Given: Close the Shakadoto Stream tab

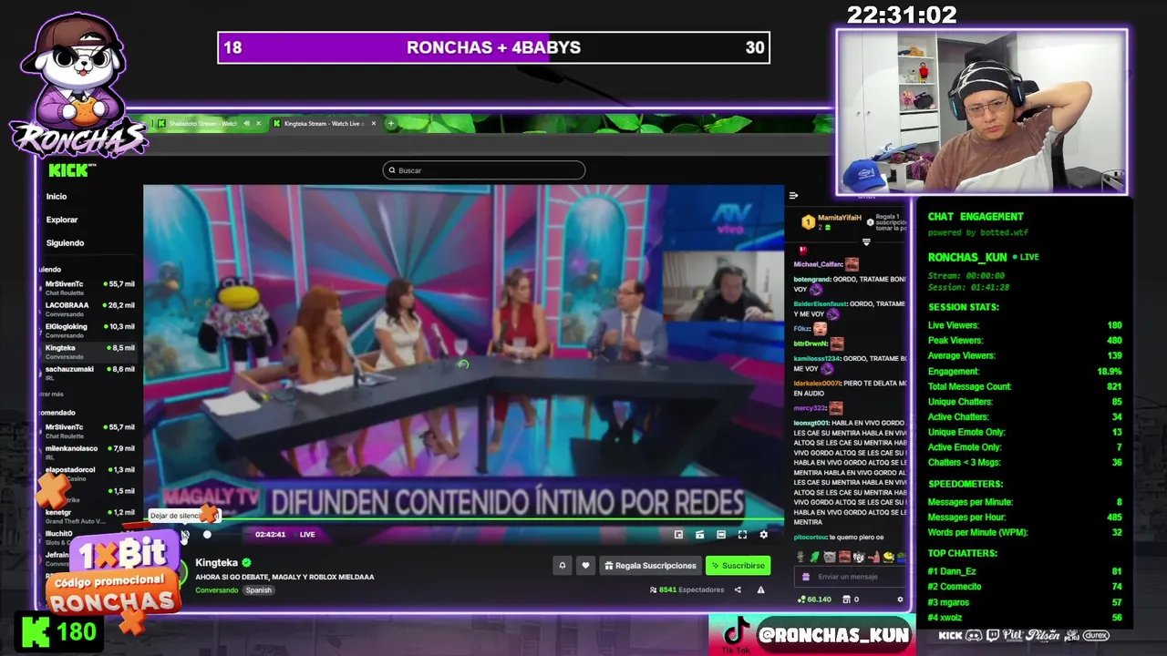Looking at the screenshot, I should point(258,124).
